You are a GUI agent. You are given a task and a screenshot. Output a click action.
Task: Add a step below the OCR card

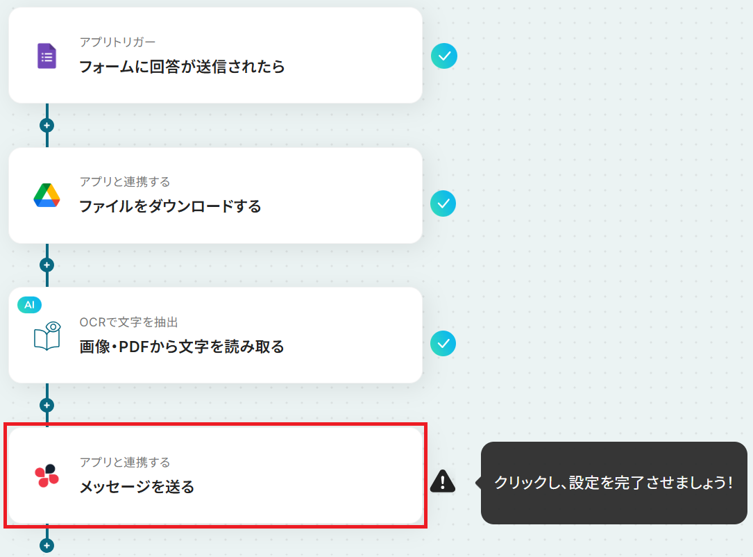click(46, 405)
